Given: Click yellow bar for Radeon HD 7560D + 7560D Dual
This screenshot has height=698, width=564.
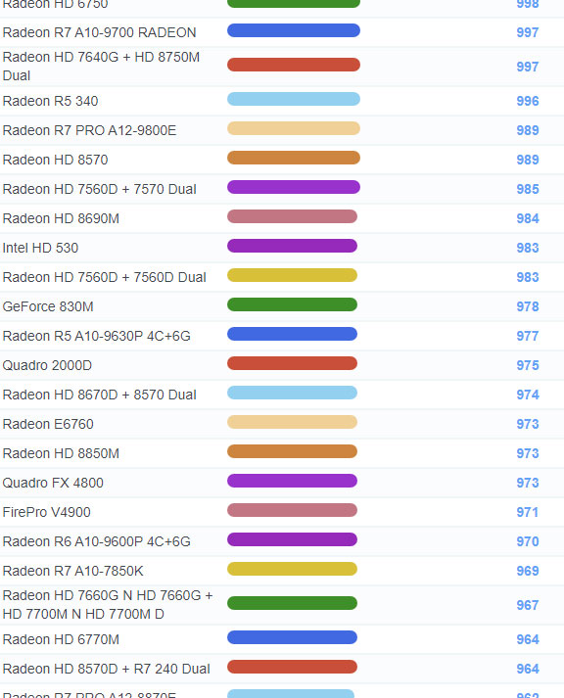Looking at the screenshot, I should 292,275.
